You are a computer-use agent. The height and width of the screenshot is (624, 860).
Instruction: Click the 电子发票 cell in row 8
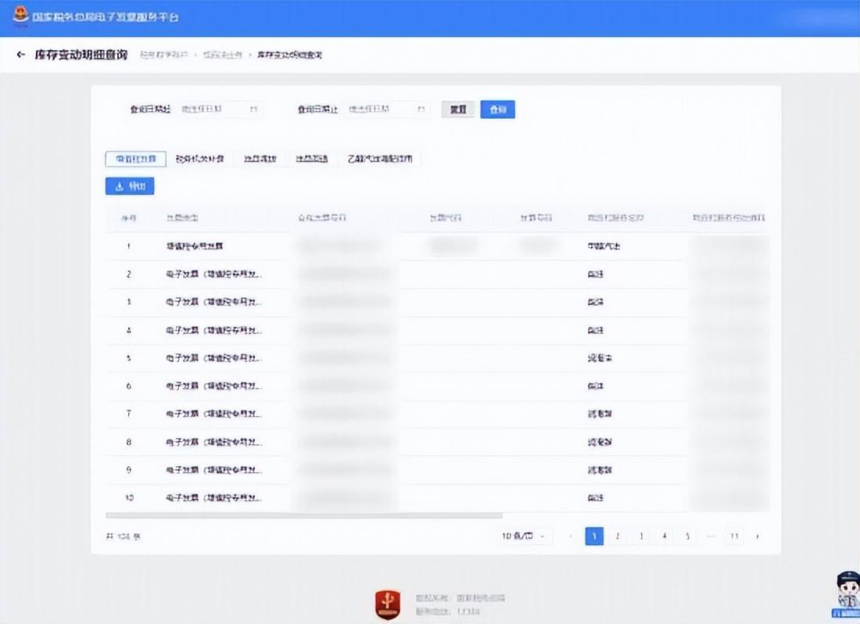click(x=214, y=442)
